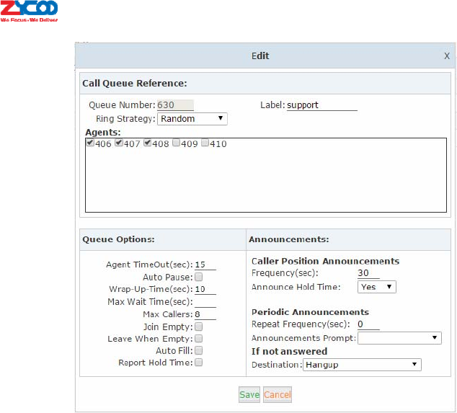Select agent 410 checkbox
This screenshot has height=413, width=457.
point(205,143)
